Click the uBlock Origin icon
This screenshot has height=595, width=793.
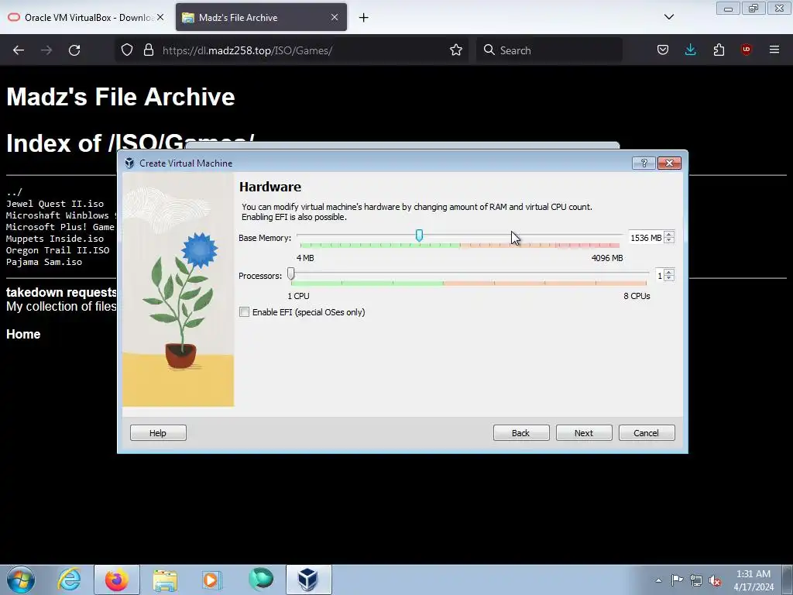[x=746, y=50]
